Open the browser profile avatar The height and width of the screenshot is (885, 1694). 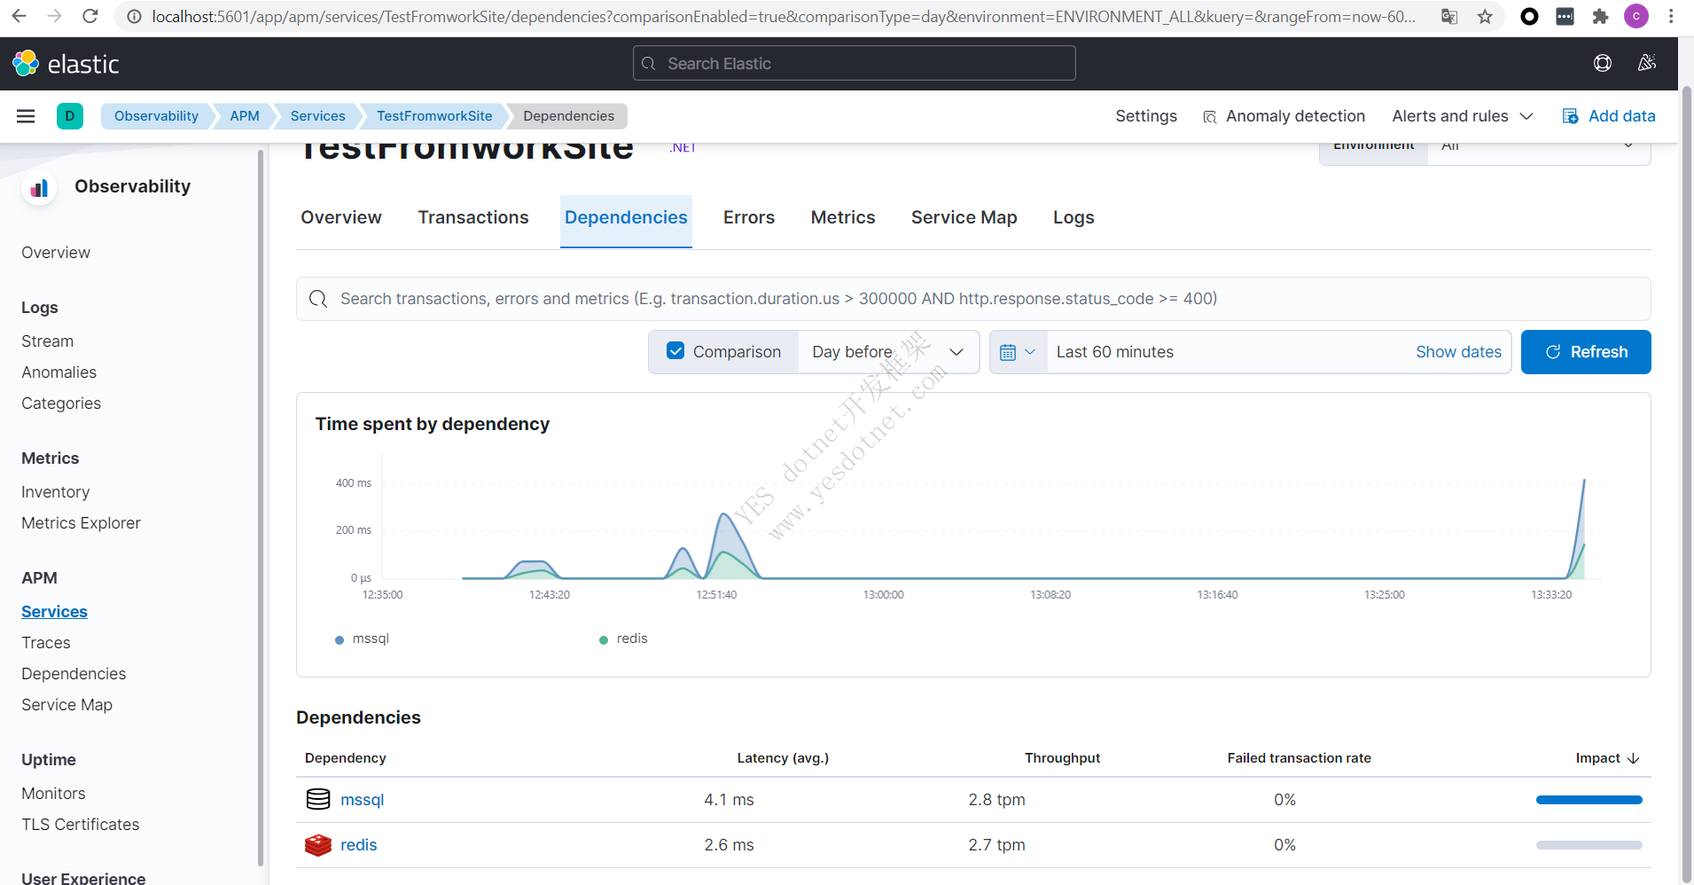(1635, 16)
